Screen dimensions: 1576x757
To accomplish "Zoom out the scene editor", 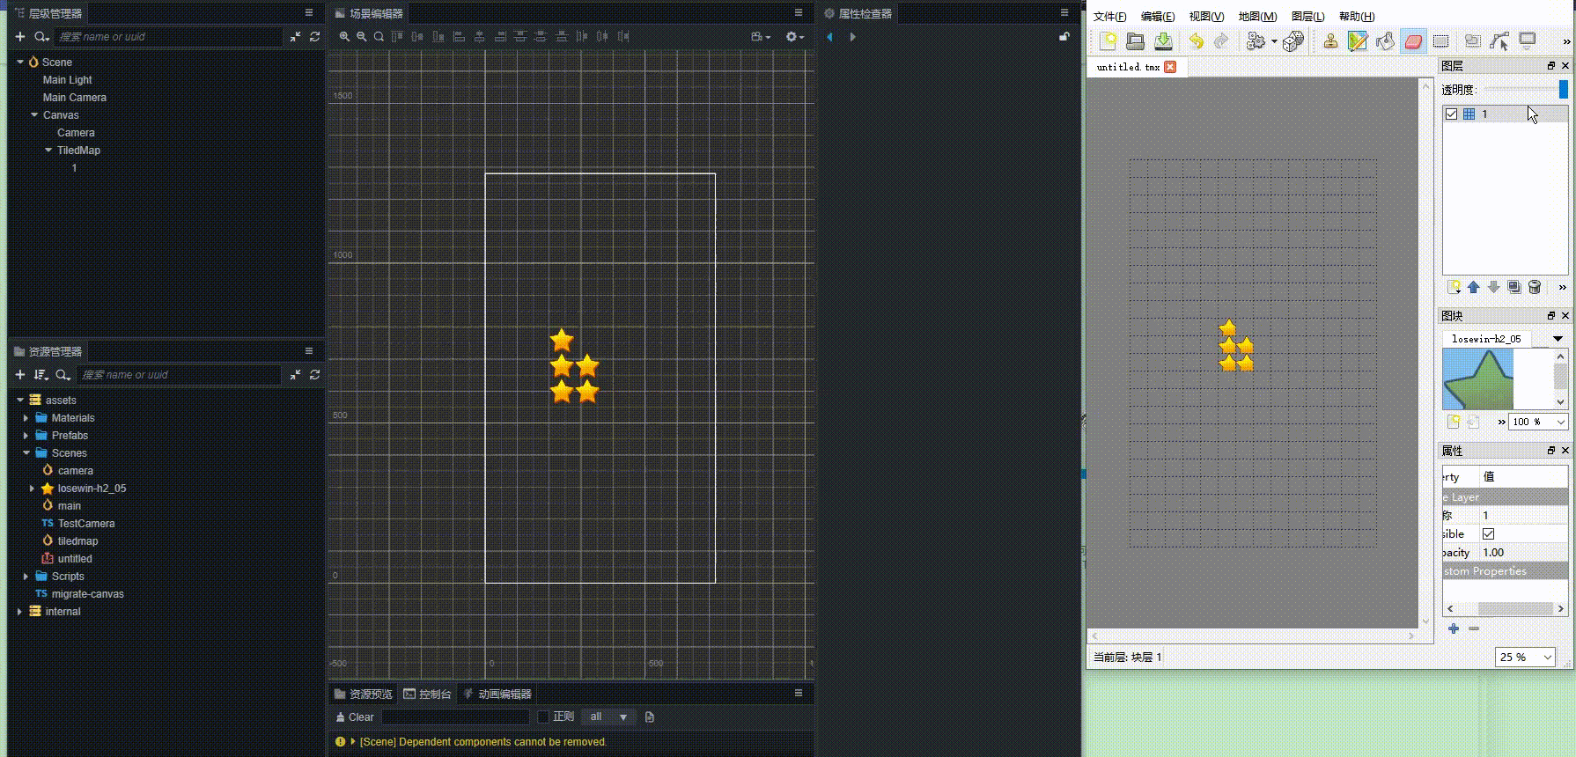I will (361, 36).
